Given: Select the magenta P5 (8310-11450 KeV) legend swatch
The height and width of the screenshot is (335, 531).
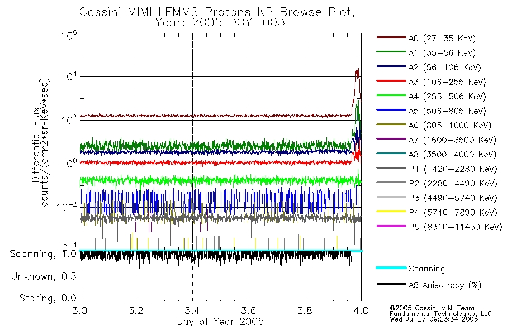Looking at the screenshot, I should [391, 226].
